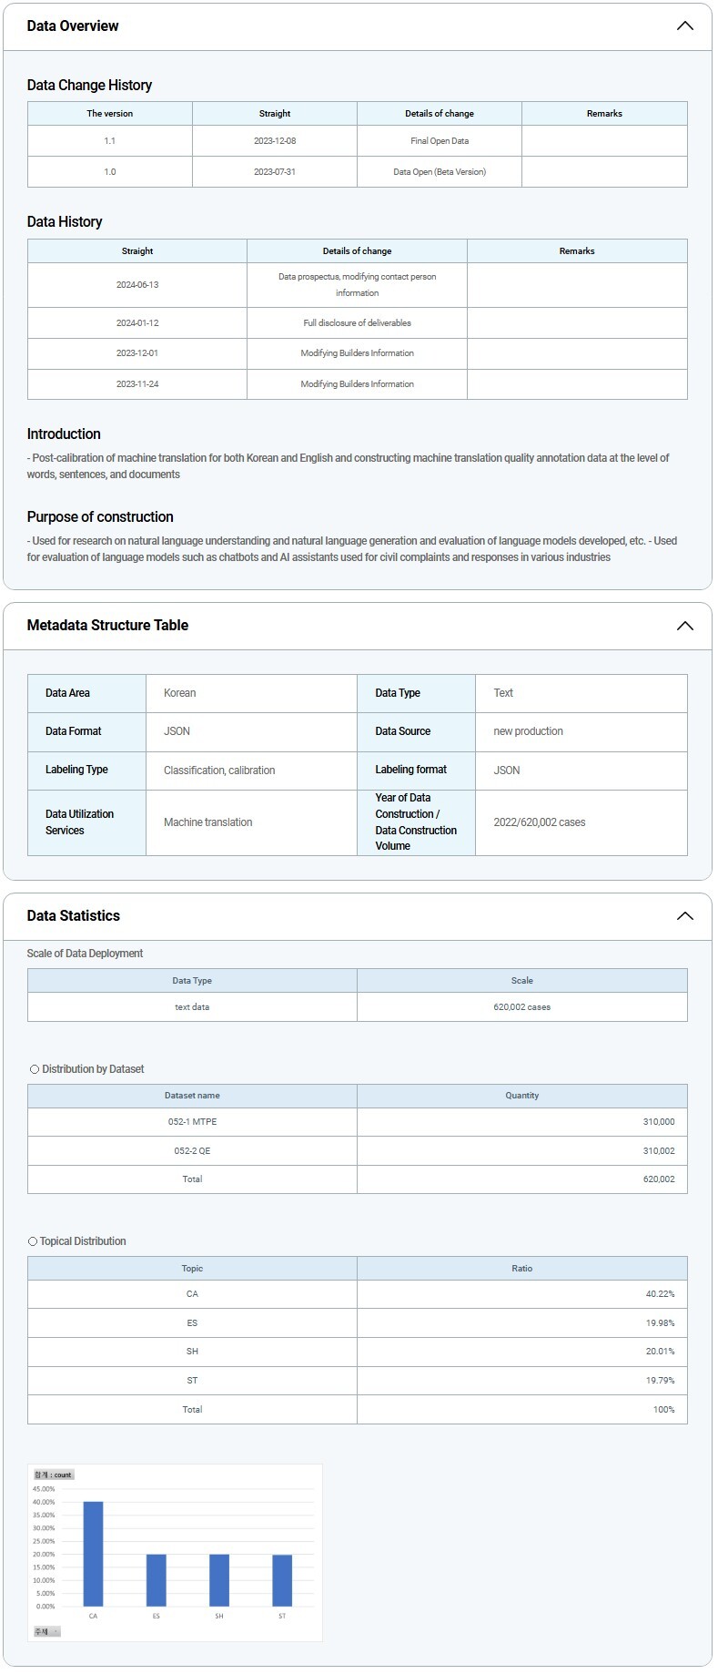This screenshot has width=718, height=1674.
Task: Click the Final Open Data change detail
Action: tap(440, 141)
